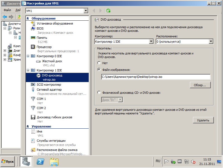223x168 pixels.
Task: Select Сетевой адаптер in hardware list
Action: (49, 90)
